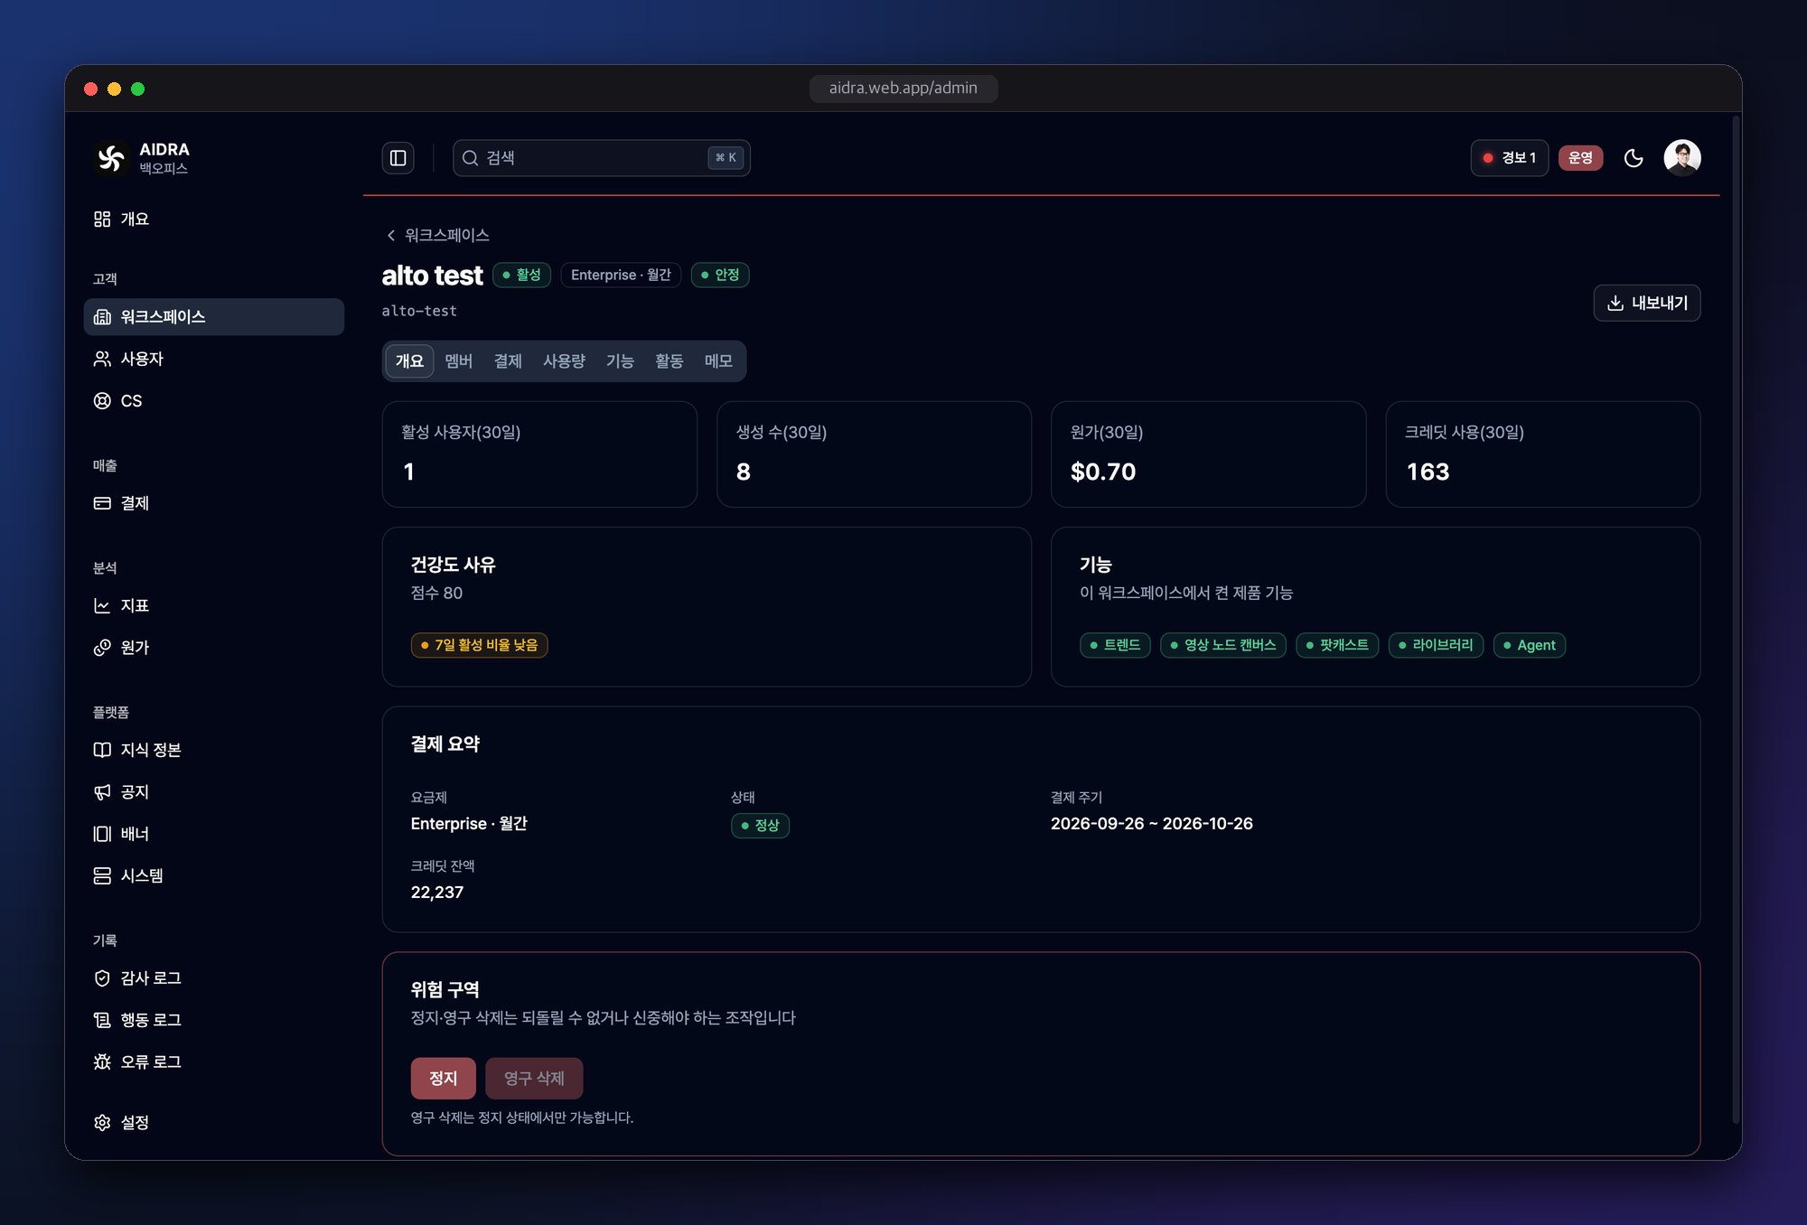The width and height of the screenshot is (1807, 1225).
Task: Click the red 정지 suspend button
Action: [x=443, y=1079]
